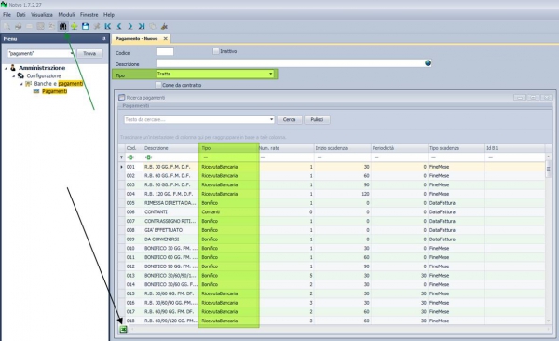This screenshot has height=341, width=559.
Task: Click the Inizio scadenza filter equals icon
Action: click(320, 157)
